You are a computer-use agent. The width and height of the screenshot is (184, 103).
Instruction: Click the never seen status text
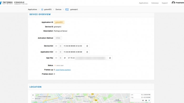click(x=60, y=66)
